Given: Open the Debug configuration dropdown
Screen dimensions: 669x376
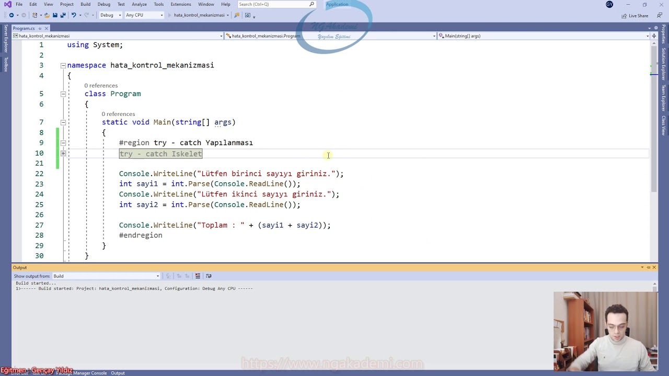Looking at the screenshot, I should (111, 15).
